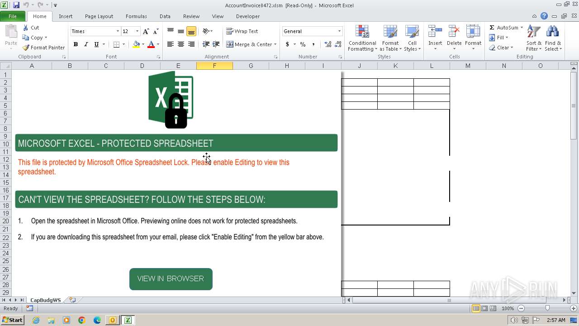Toggle Wrap Text
This screenshot has height=326, width=579.
(x=242, y=31)
